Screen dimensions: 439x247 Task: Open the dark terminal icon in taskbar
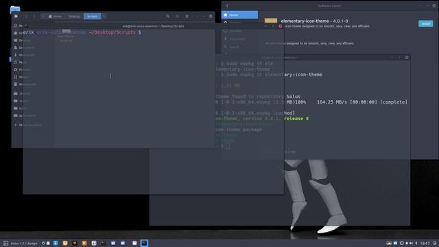104,243
